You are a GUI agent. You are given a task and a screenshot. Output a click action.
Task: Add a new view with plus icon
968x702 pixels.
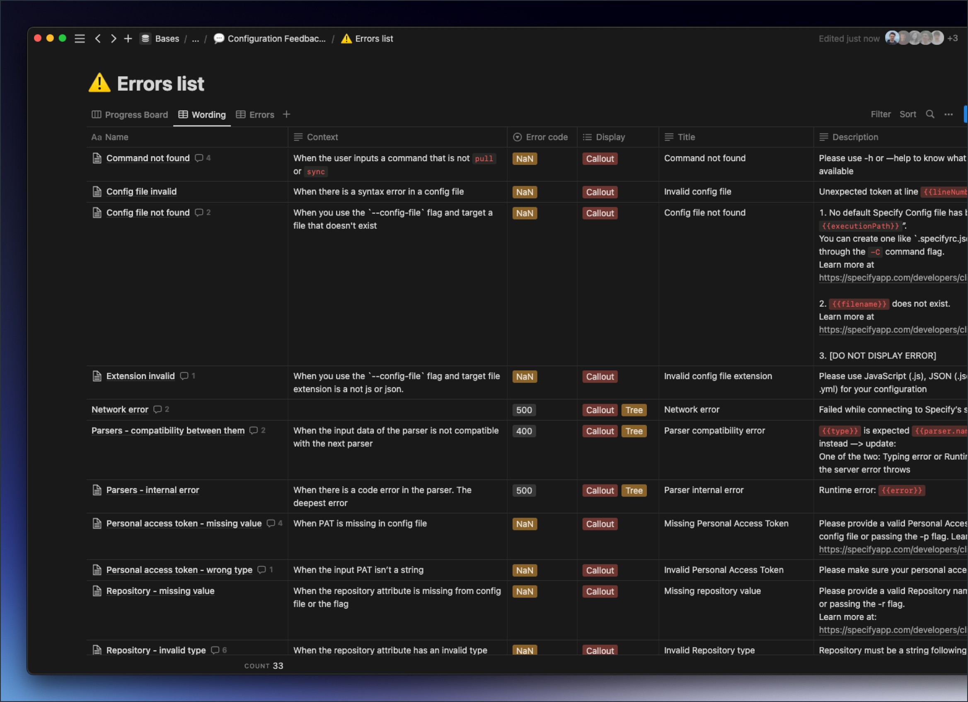(286, 114)
